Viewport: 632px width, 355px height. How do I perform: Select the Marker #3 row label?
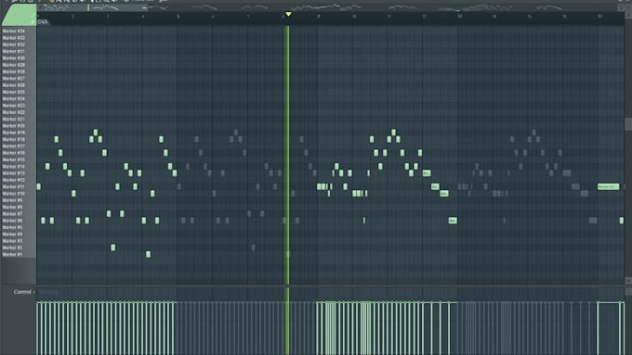pyautogui.click(x=12, y=241)
